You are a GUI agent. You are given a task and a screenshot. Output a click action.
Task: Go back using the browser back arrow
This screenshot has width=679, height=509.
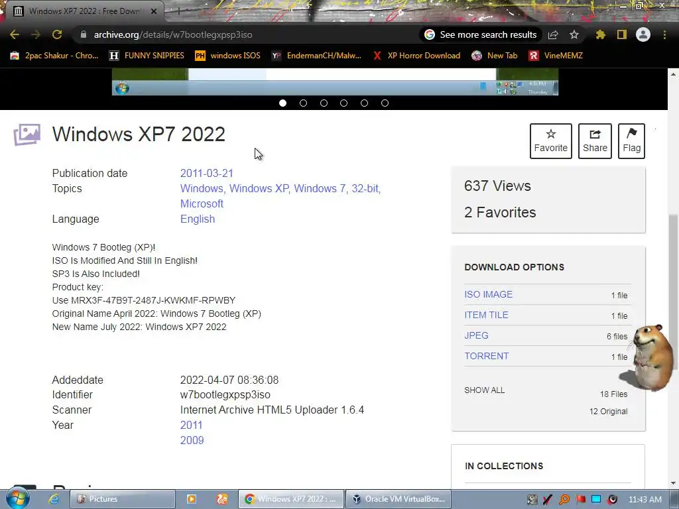[x=15, y=34]
